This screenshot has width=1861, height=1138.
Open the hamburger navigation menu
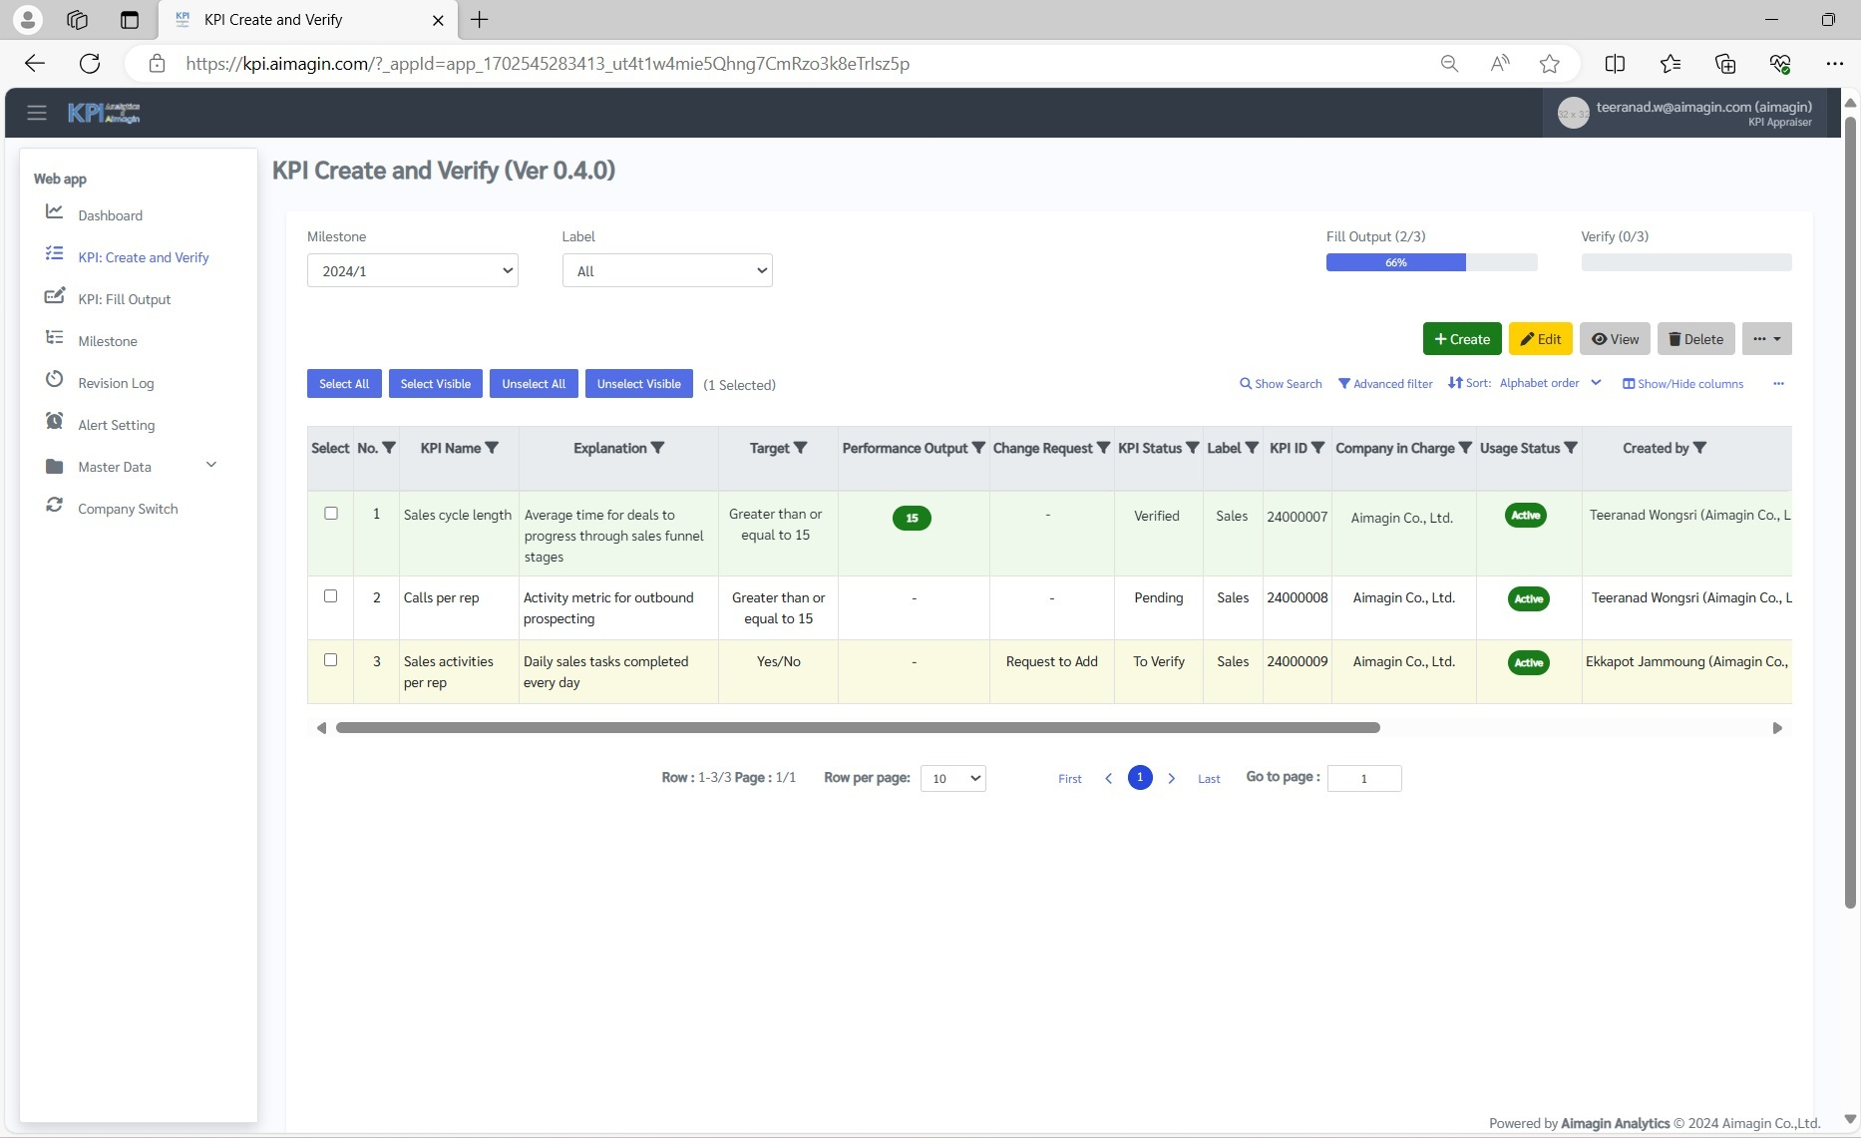[37, 112]
